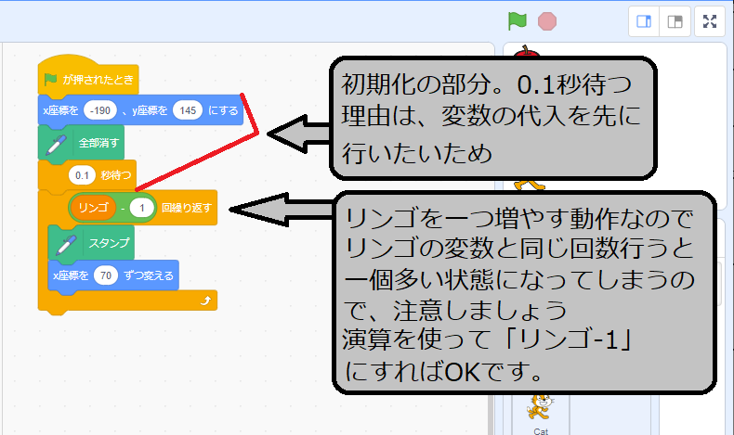Edit the y coordinate value 145

click(188, 110)
